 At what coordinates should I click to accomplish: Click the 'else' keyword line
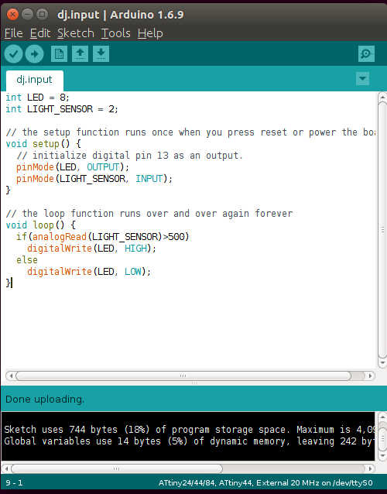coord(27,260)
